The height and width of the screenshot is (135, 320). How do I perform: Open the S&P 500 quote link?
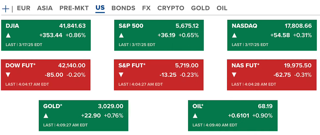(131, 26)
